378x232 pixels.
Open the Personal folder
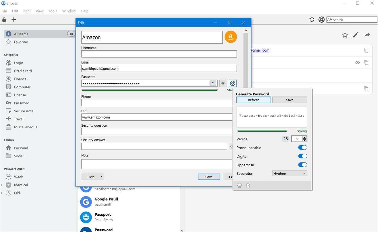[x=21, y=148]
